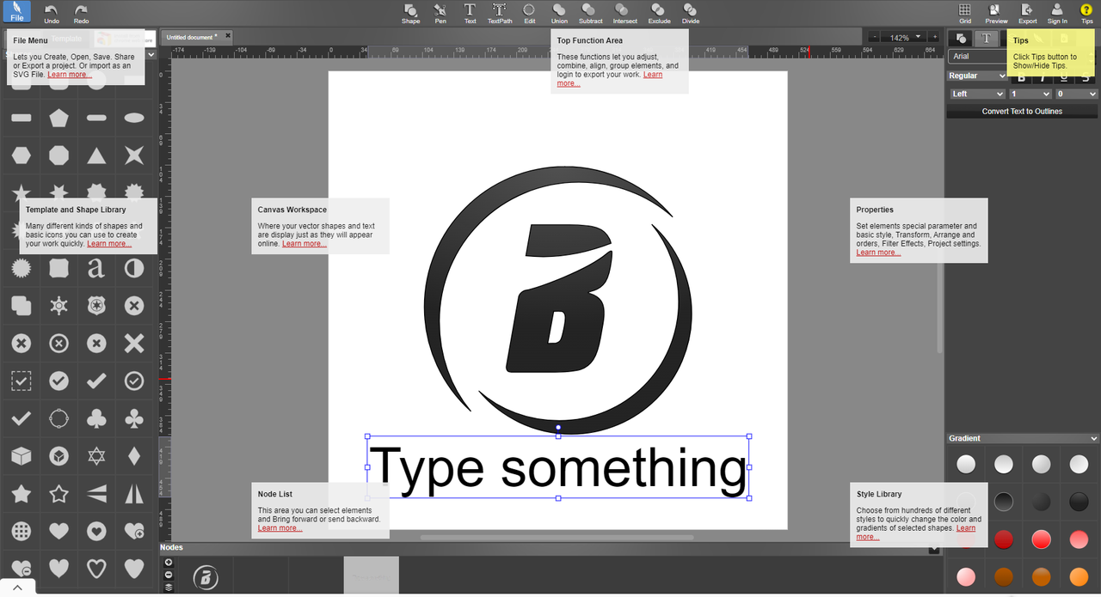This screenshot has width=1101, height=597.
Task: Insert the hexagon shape from library
Action: tap(21, 155)
